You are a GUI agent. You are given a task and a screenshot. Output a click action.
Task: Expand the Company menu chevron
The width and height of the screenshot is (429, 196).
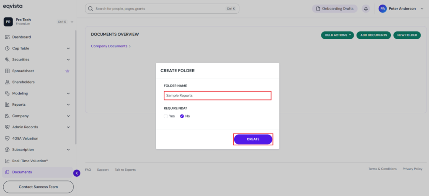click(68, 116)
